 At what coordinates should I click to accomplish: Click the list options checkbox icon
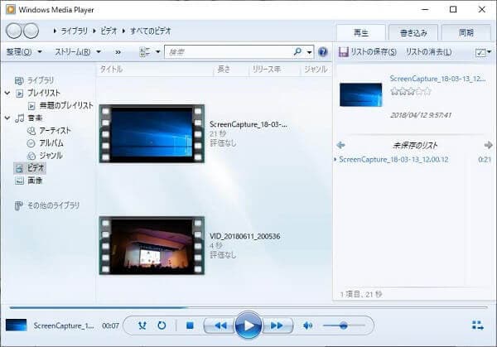coord(480,52)
